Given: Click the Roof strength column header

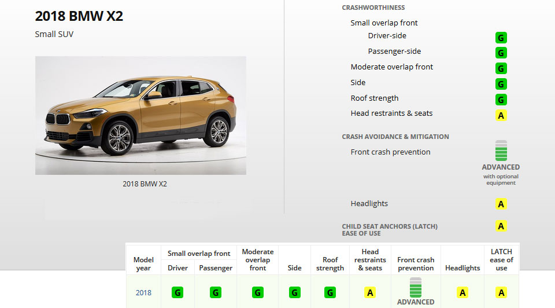Looking at the screenshot, I should coord(330,263).
